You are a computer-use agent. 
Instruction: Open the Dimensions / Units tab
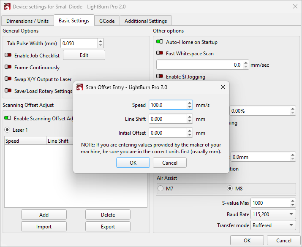(27, 21)
